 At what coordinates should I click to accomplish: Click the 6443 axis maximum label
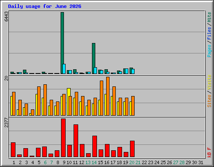(x=6, y=16)
